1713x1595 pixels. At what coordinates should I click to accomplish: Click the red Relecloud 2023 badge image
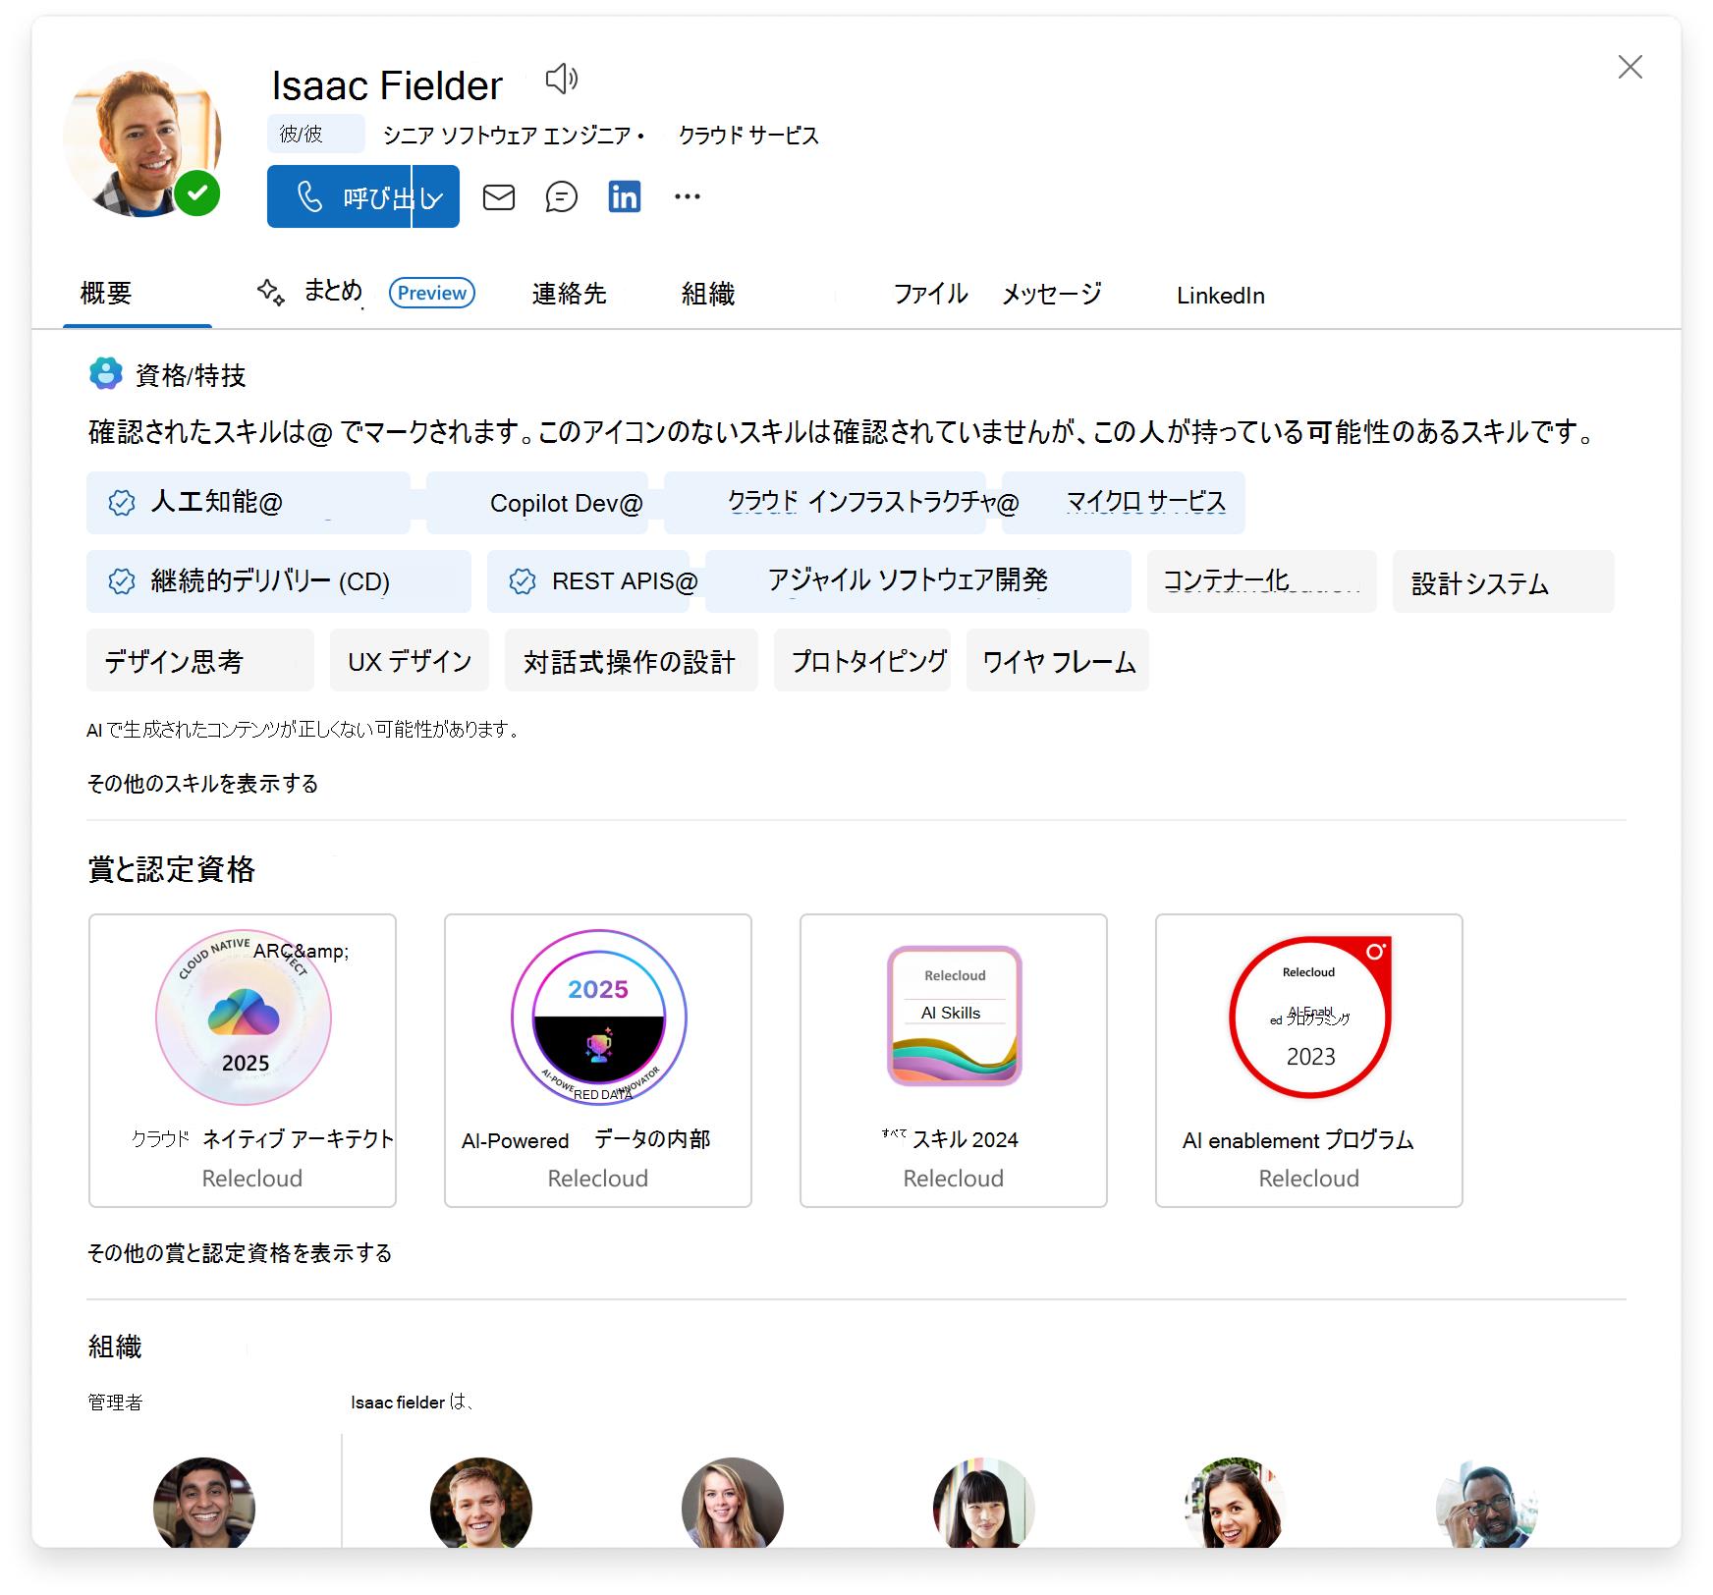tap(1310, 1017)
